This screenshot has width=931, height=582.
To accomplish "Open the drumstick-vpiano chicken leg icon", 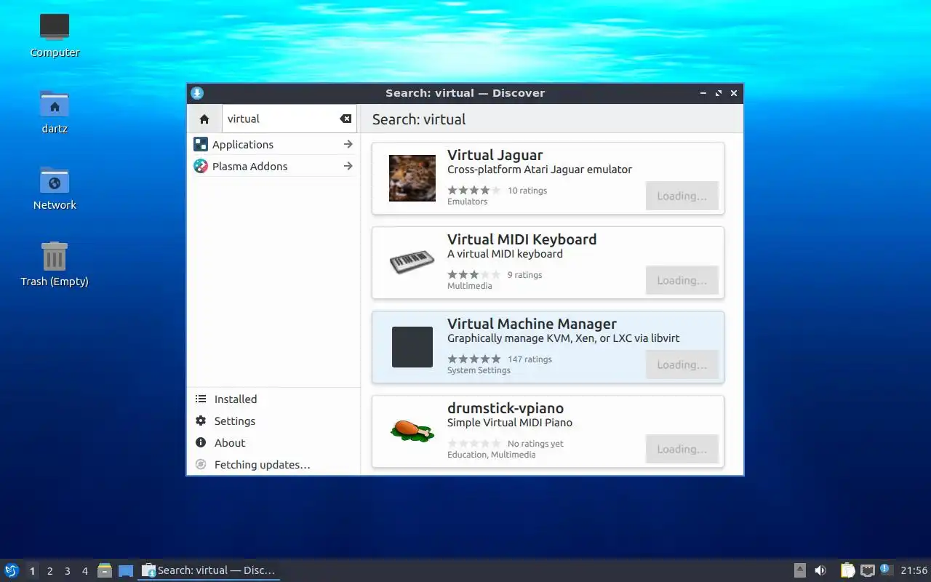I will click(412, 430).
